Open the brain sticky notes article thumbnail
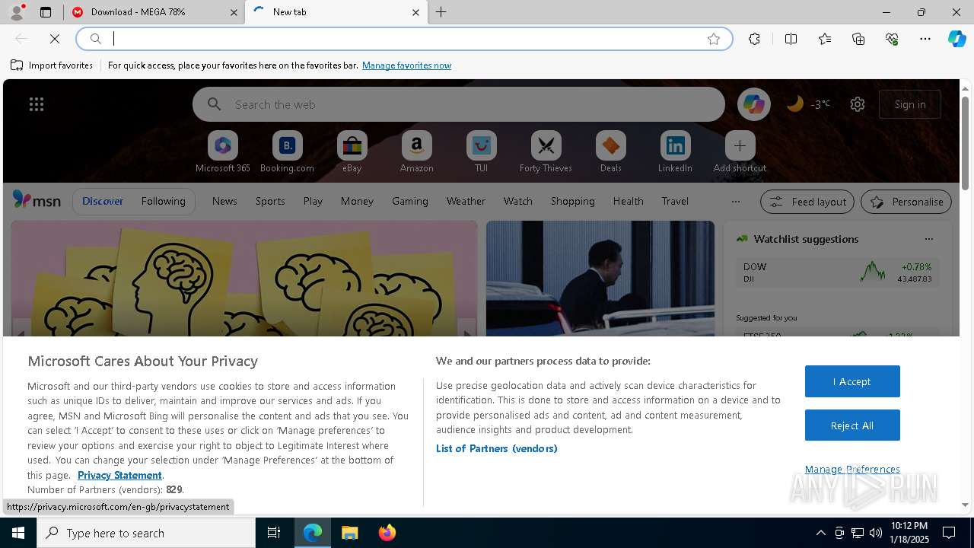This screenshot has width=974, height=548. 244,279
